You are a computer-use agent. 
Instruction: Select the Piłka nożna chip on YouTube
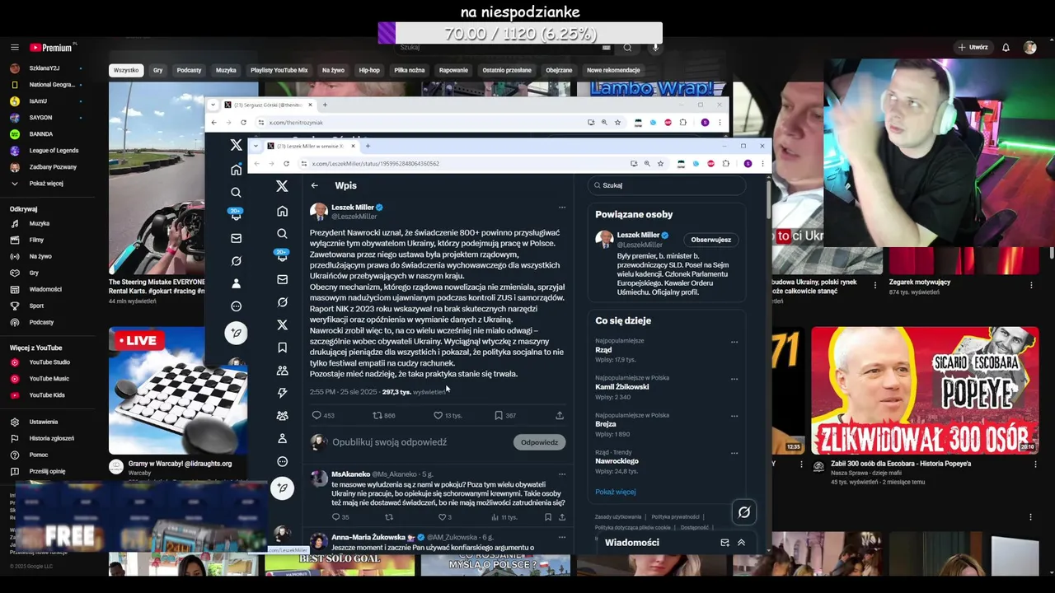[x=410, y=70]
